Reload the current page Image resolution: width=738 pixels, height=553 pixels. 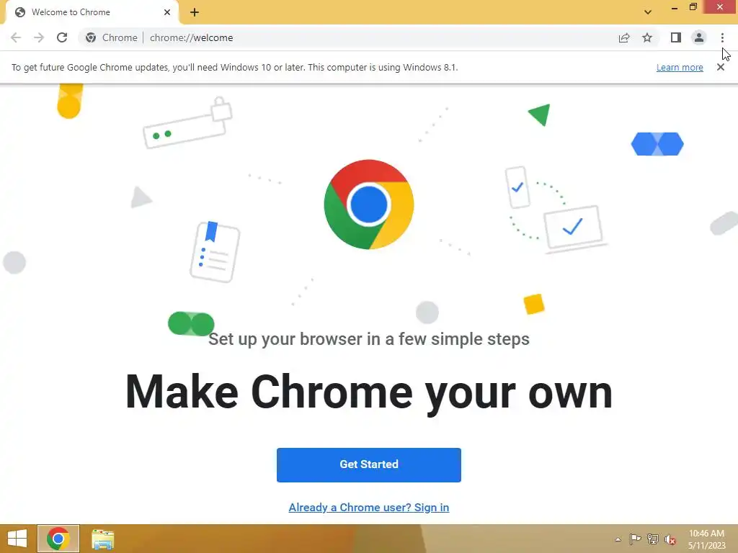[x=62, y=37]
